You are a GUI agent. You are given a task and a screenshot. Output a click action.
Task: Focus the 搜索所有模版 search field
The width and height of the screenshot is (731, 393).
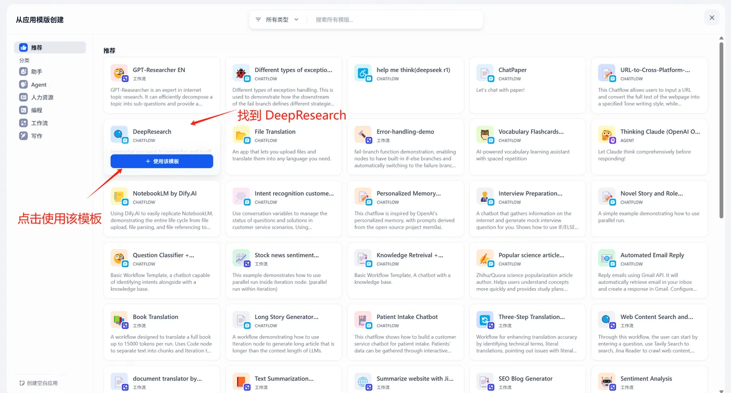(x=397, y=20)
